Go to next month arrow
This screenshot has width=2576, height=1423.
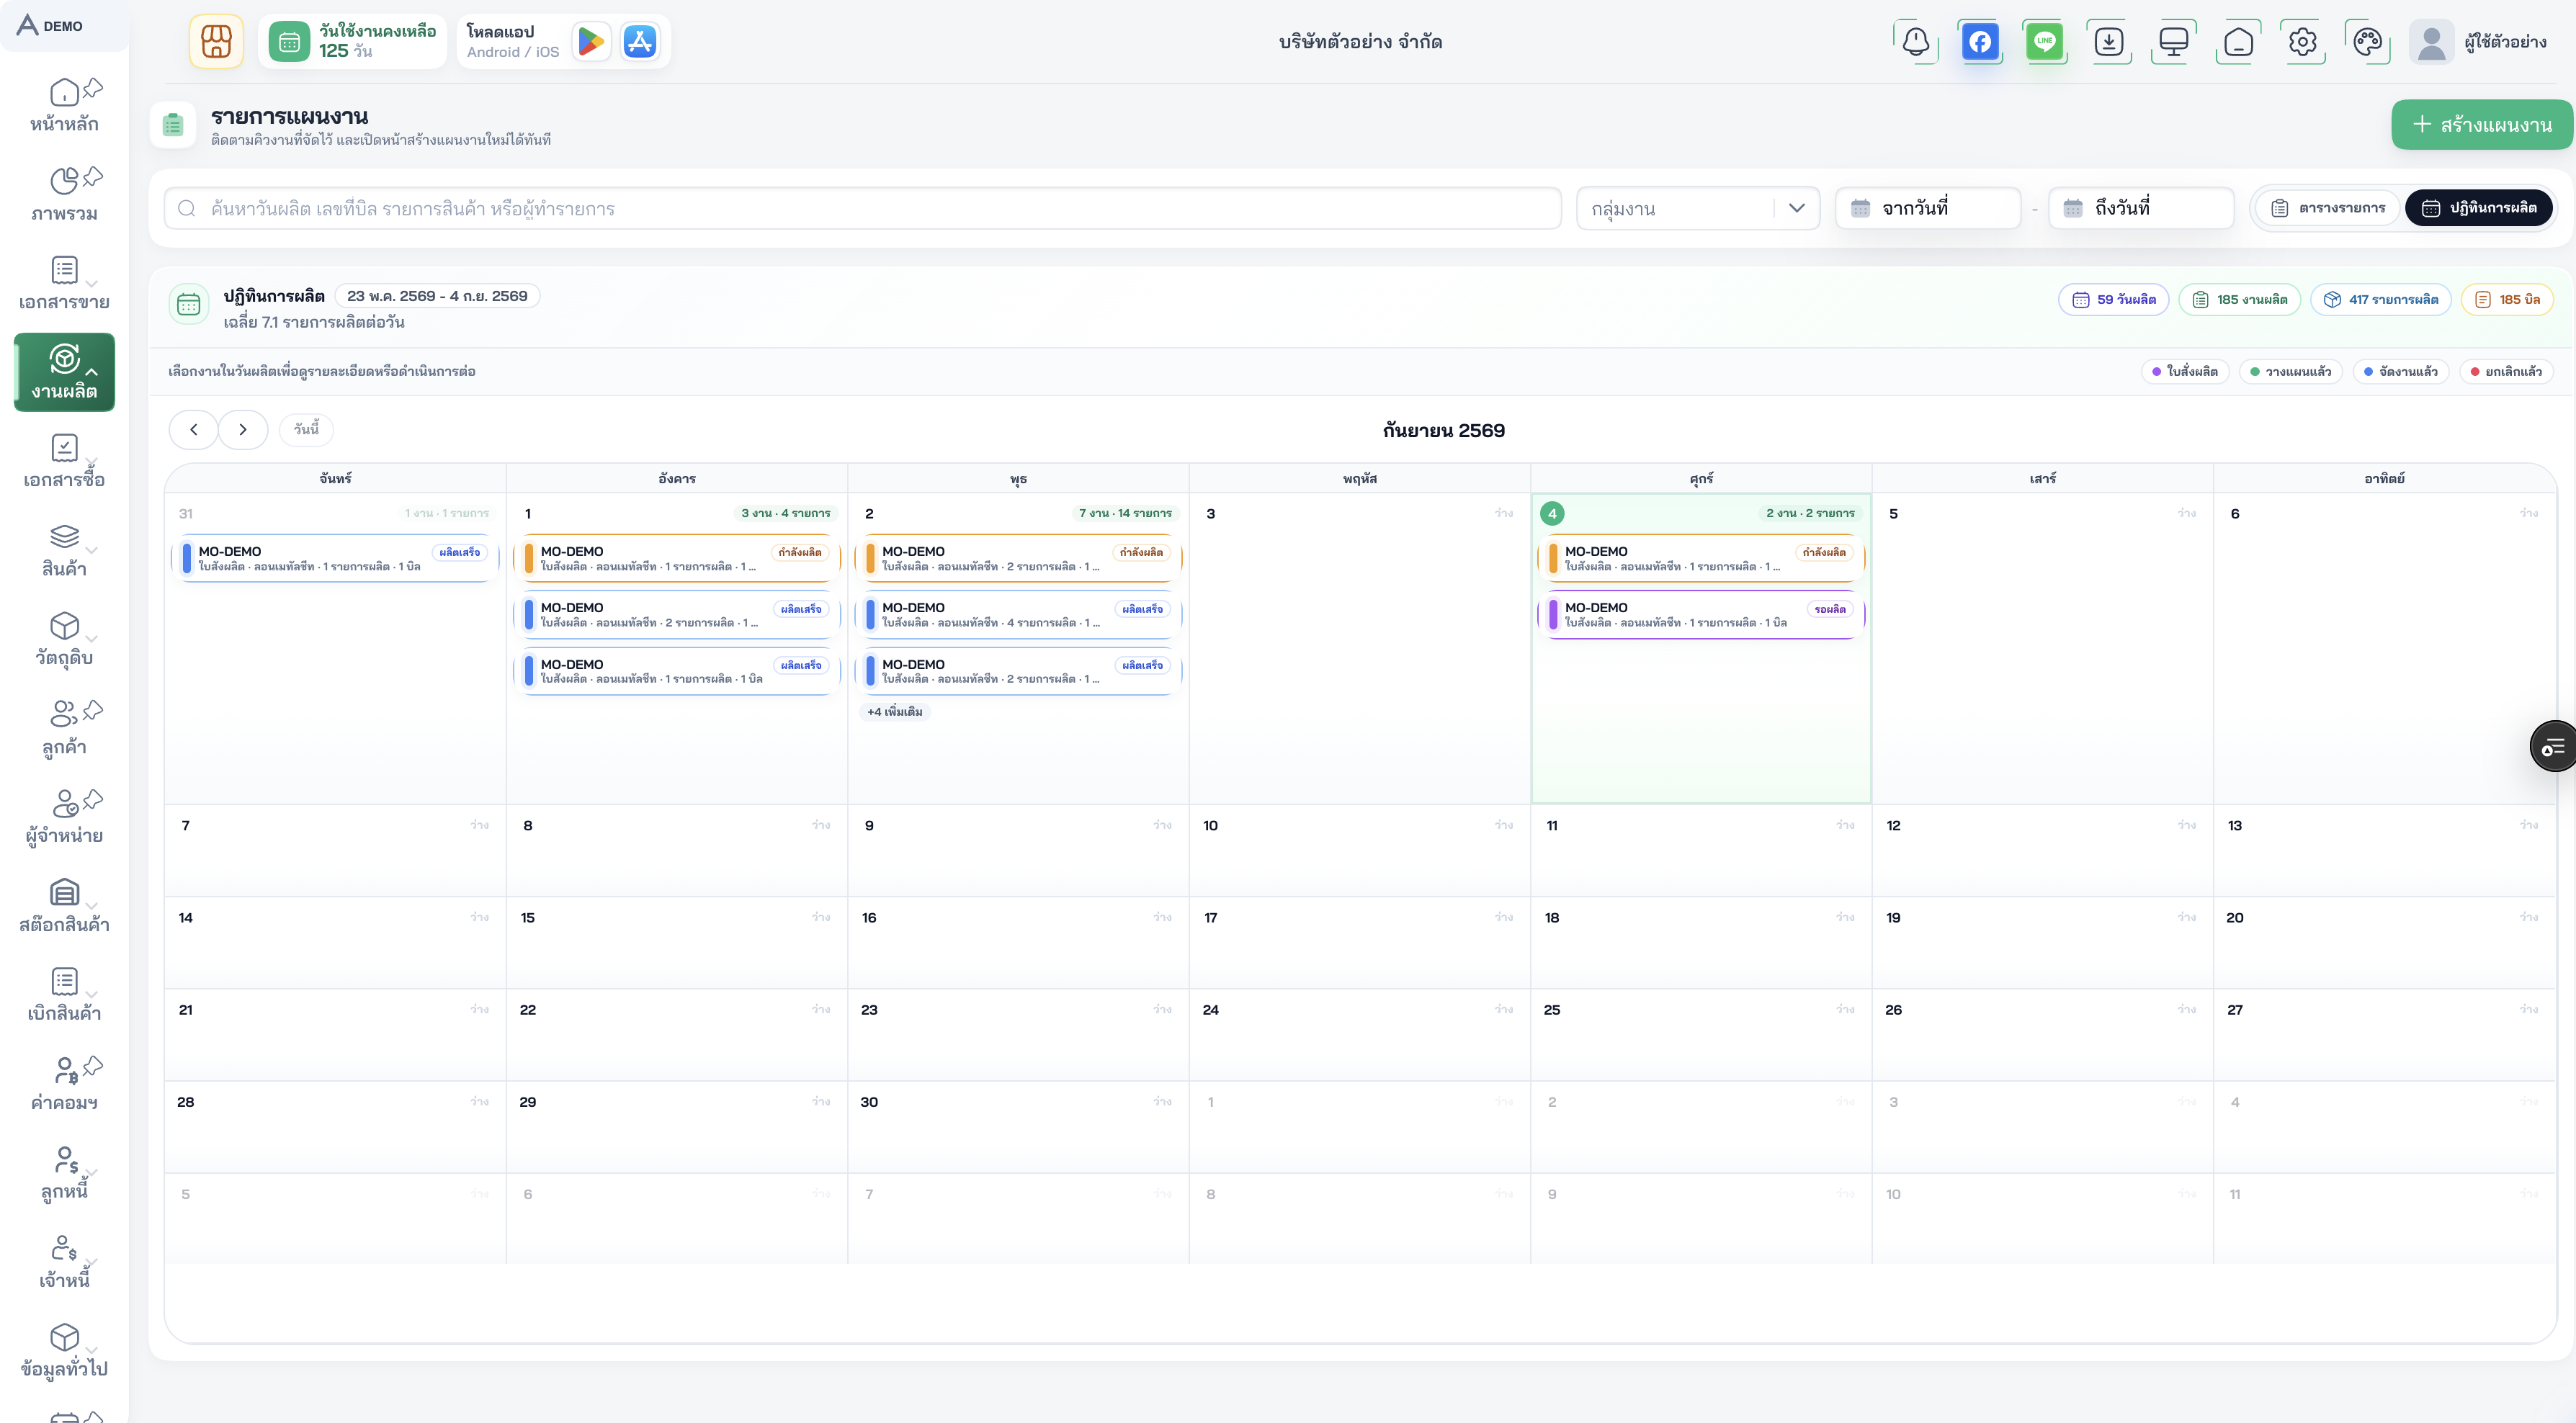[x=243, y=430]
